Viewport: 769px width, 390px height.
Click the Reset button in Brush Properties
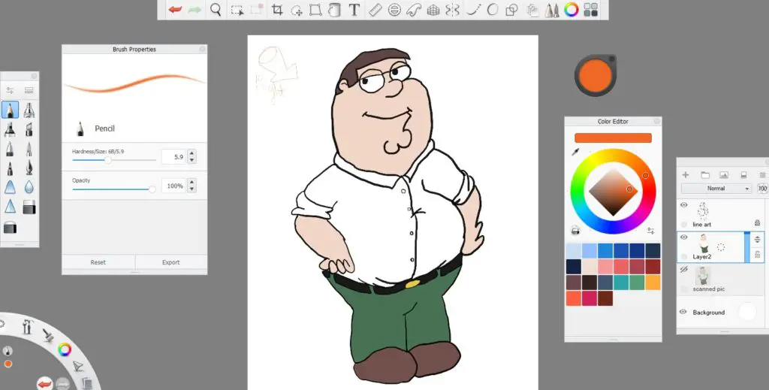pyautogui.click(x=98, y=262)
